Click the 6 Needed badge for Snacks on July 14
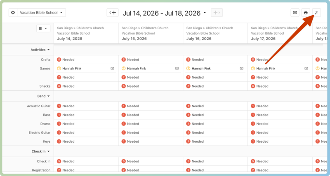The image size is (330, 176). [59, 86]
